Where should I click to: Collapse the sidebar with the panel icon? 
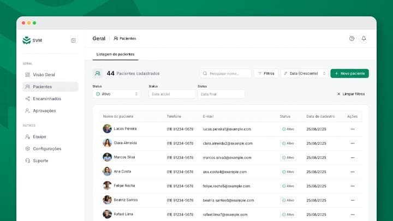pos(73,40)
